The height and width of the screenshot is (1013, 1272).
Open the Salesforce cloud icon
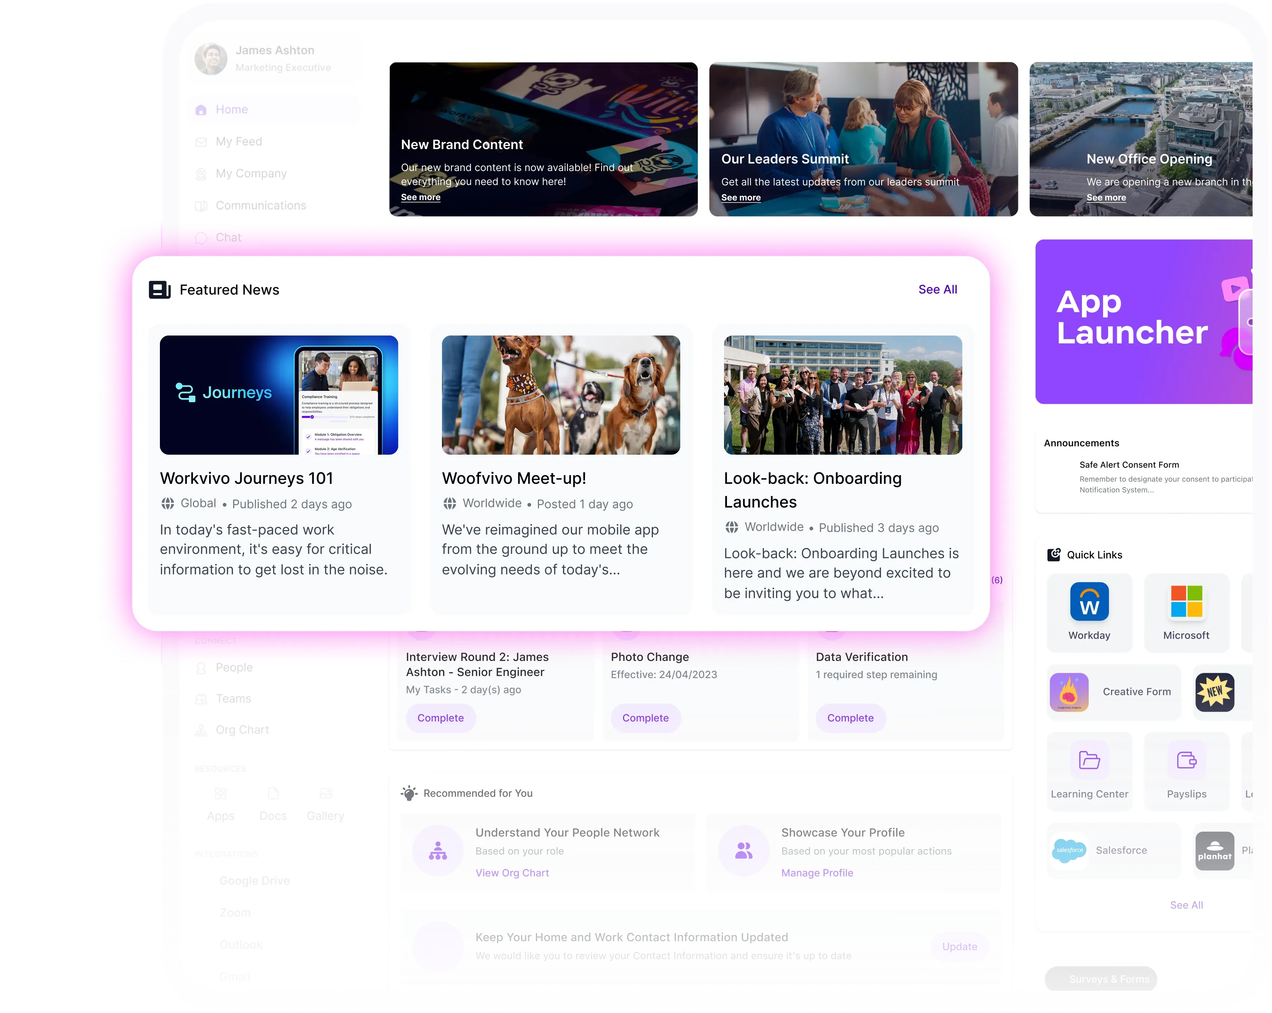pyautogui.click(x=1069, y=850)
